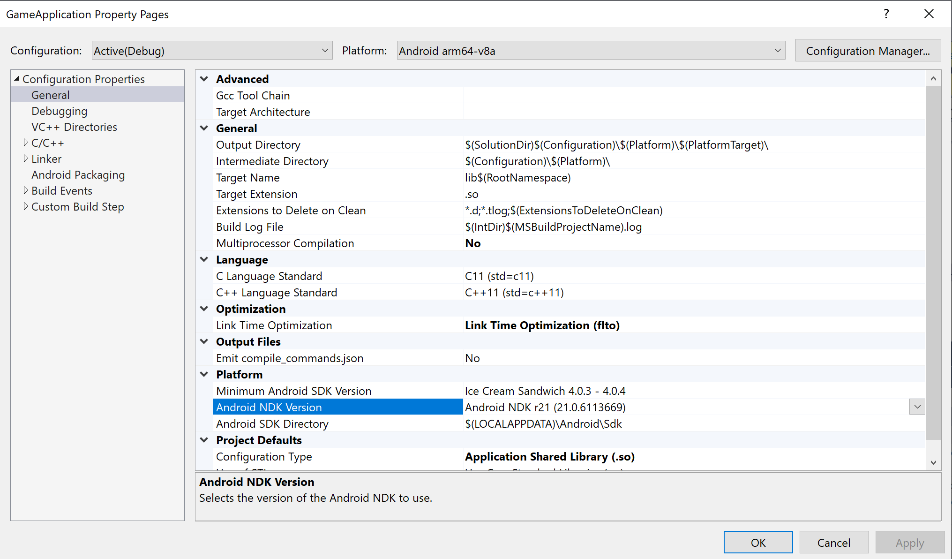Open the Platform dropdown
The image size is (952, 559).
[777, 51]
